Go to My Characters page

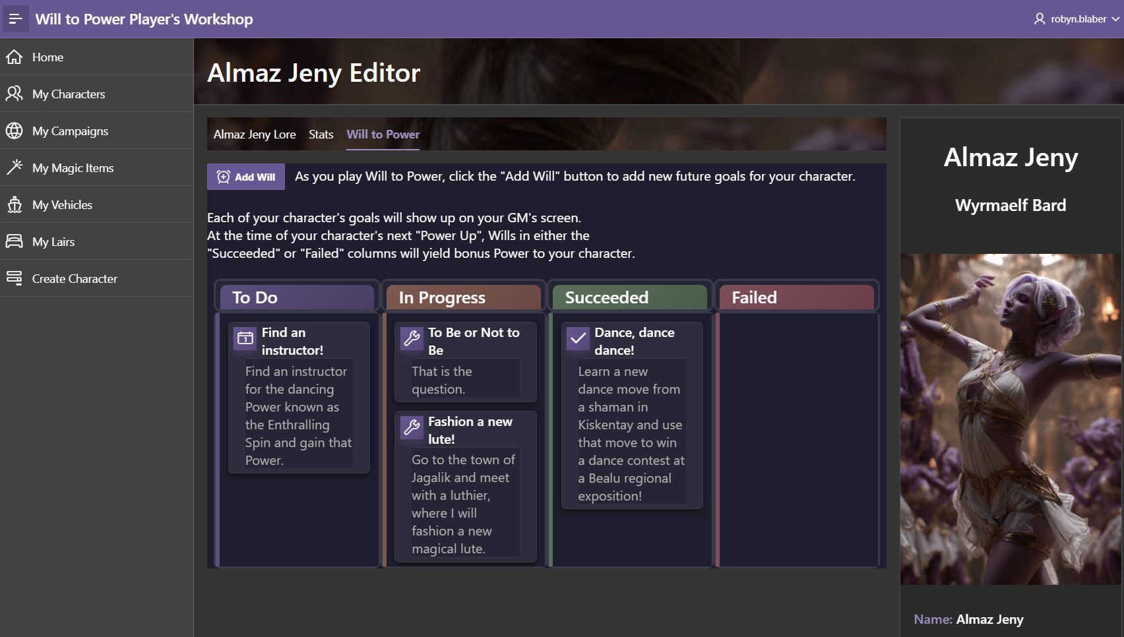69,94
